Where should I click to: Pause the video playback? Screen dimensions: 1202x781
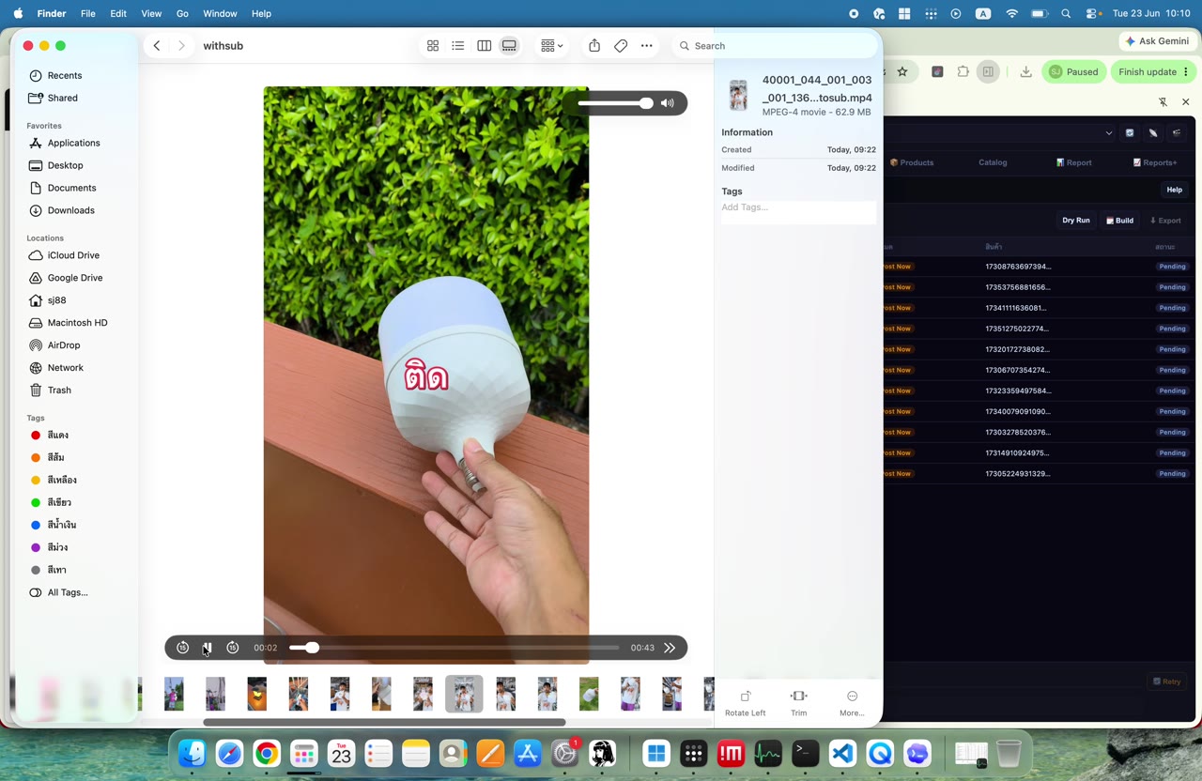tap(208, 648)
